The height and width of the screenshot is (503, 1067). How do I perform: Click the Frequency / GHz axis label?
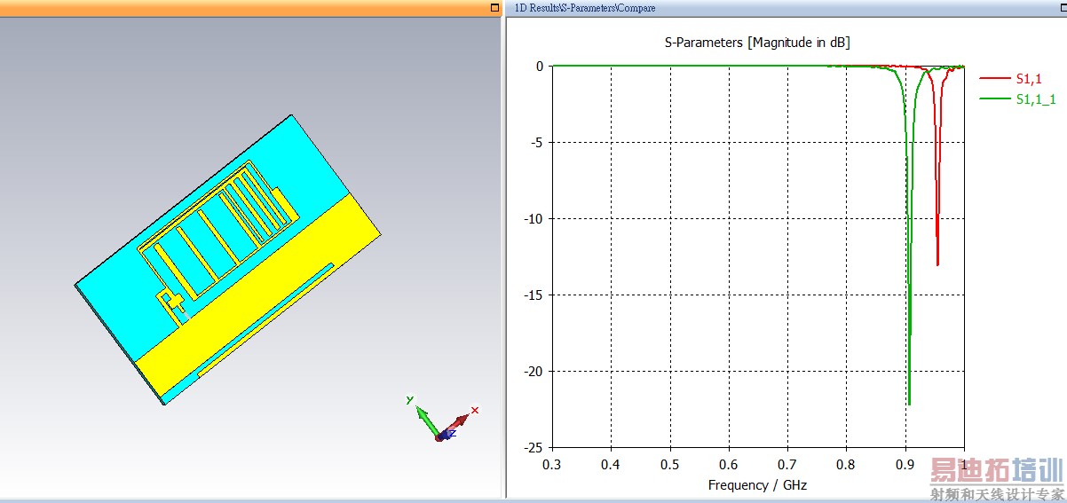(757, 485)
